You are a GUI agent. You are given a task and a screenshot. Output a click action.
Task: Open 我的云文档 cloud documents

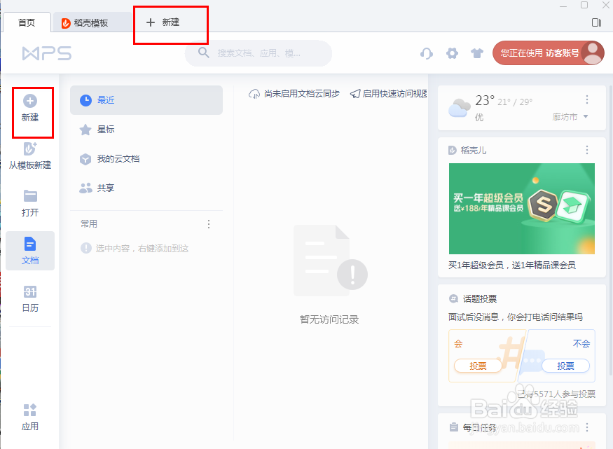116,158
